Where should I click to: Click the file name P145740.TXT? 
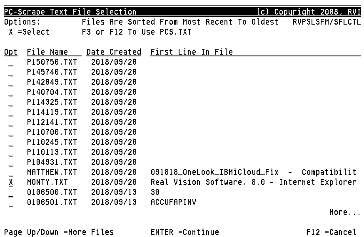click(52, 72)
